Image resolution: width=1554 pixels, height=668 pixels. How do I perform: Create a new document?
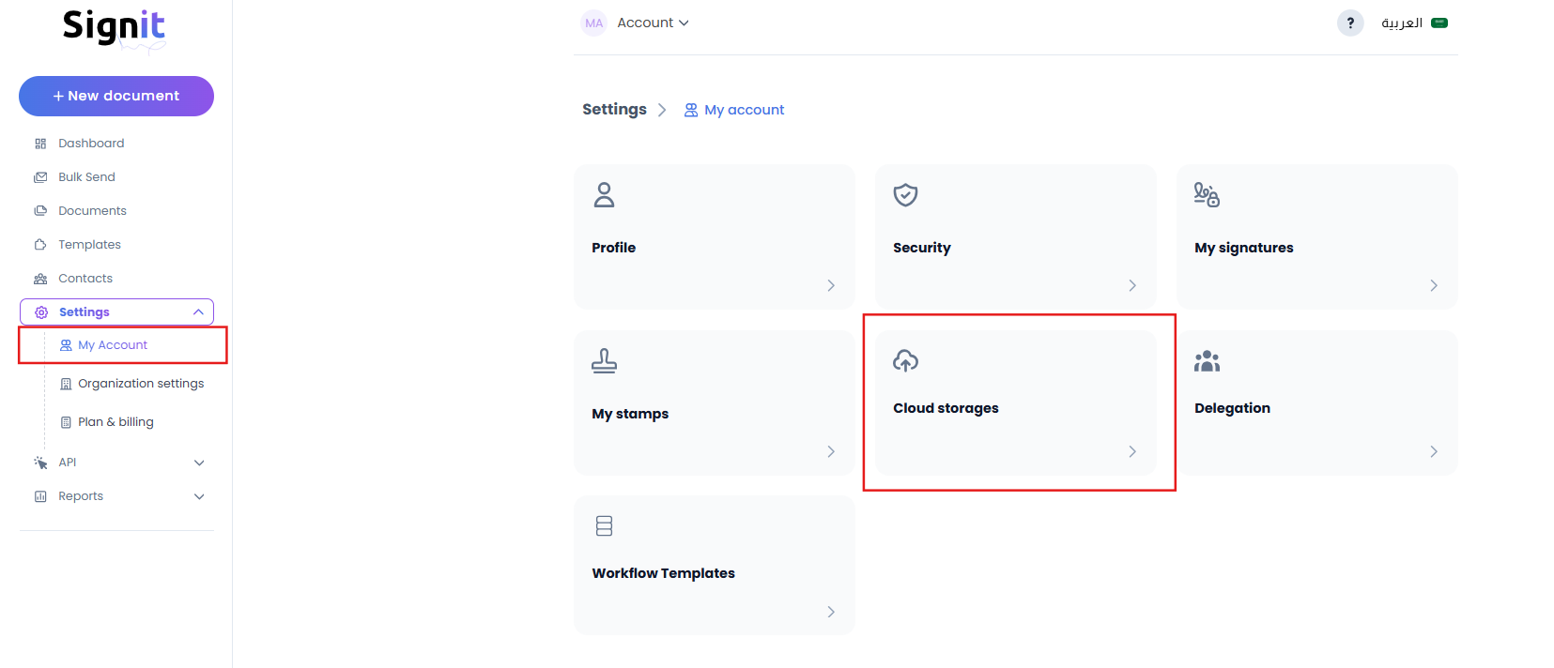click(116, 96)
